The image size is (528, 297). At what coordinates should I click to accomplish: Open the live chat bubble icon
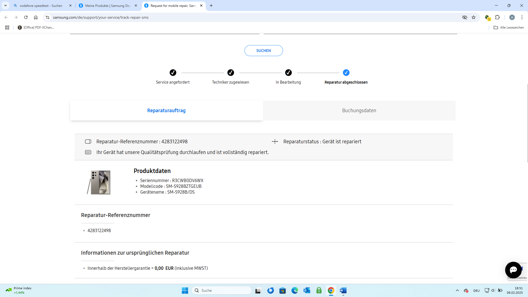coord(513,270)
